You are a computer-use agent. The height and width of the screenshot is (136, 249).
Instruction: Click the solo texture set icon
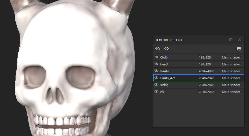point(167,49)
